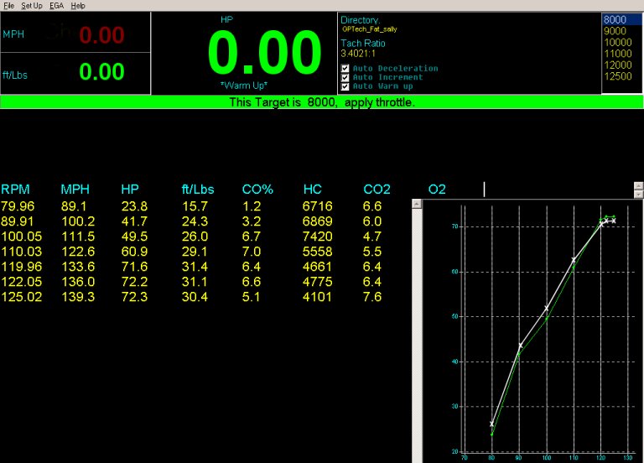Open the File menu
Viewport: 644px width, 463px height.
click(8, 5)
